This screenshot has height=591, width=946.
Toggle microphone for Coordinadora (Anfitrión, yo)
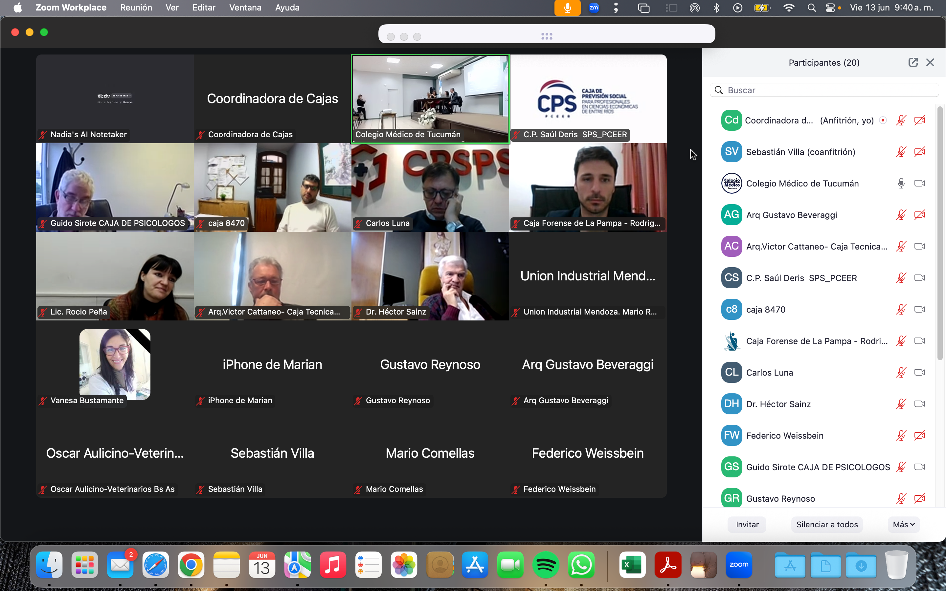point(901,120)
